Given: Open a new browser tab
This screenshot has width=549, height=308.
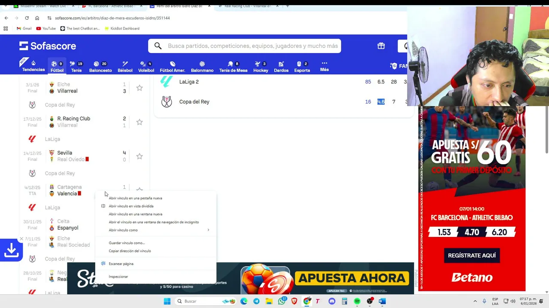Looking at the screenshot, I should click(287, 6).
